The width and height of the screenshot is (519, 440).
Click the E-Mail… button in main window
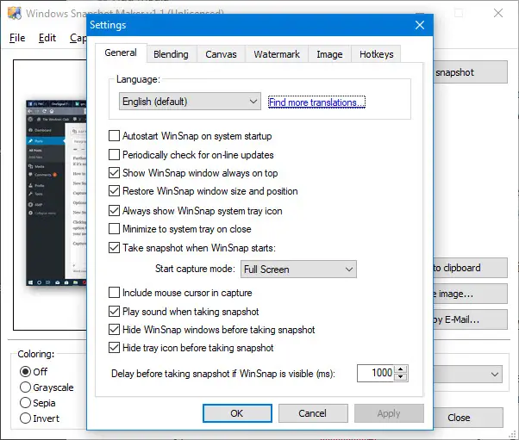(471, 319)
